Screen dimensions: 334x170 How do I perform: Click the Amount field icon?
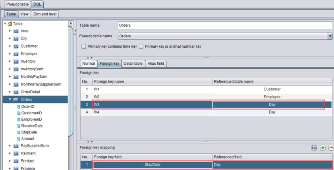tap(19, 139)
